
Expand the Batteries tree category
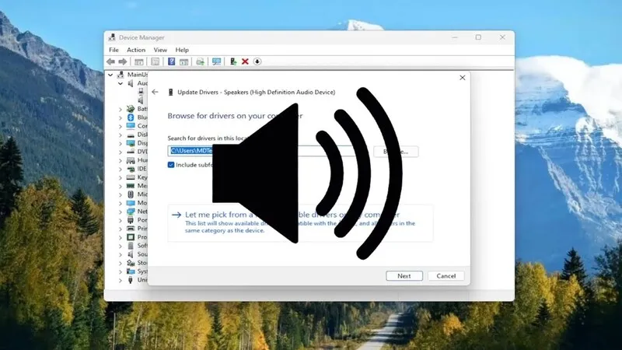pos(121,109)
